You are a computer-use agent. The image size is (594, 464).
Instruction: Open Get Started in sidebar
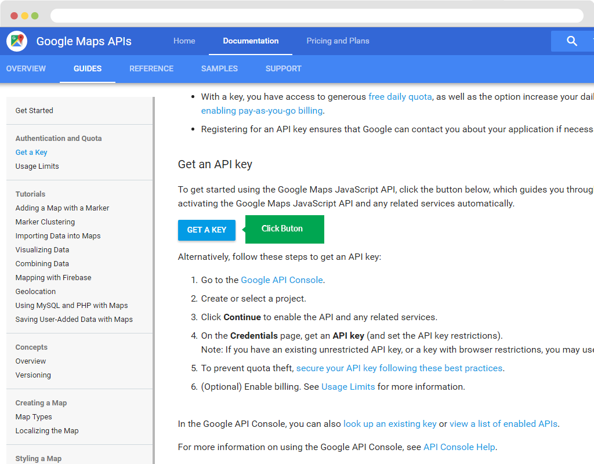coord(34,111)
